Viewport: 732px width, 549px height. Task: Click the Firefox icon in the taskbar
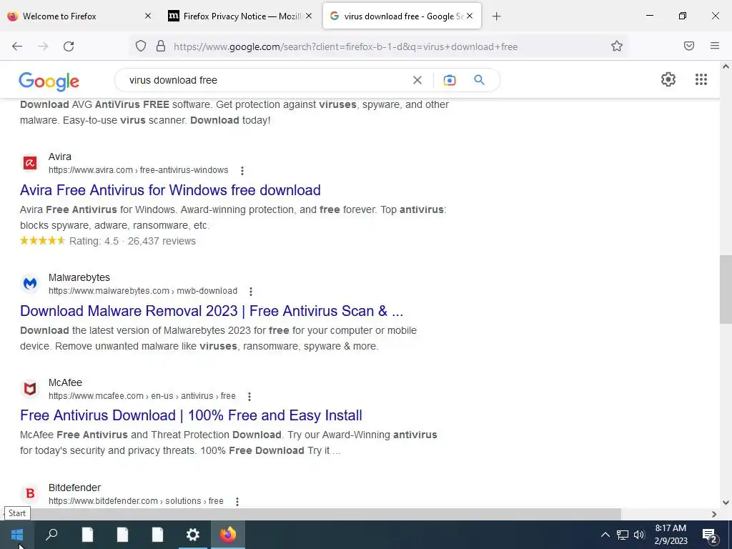228,535
